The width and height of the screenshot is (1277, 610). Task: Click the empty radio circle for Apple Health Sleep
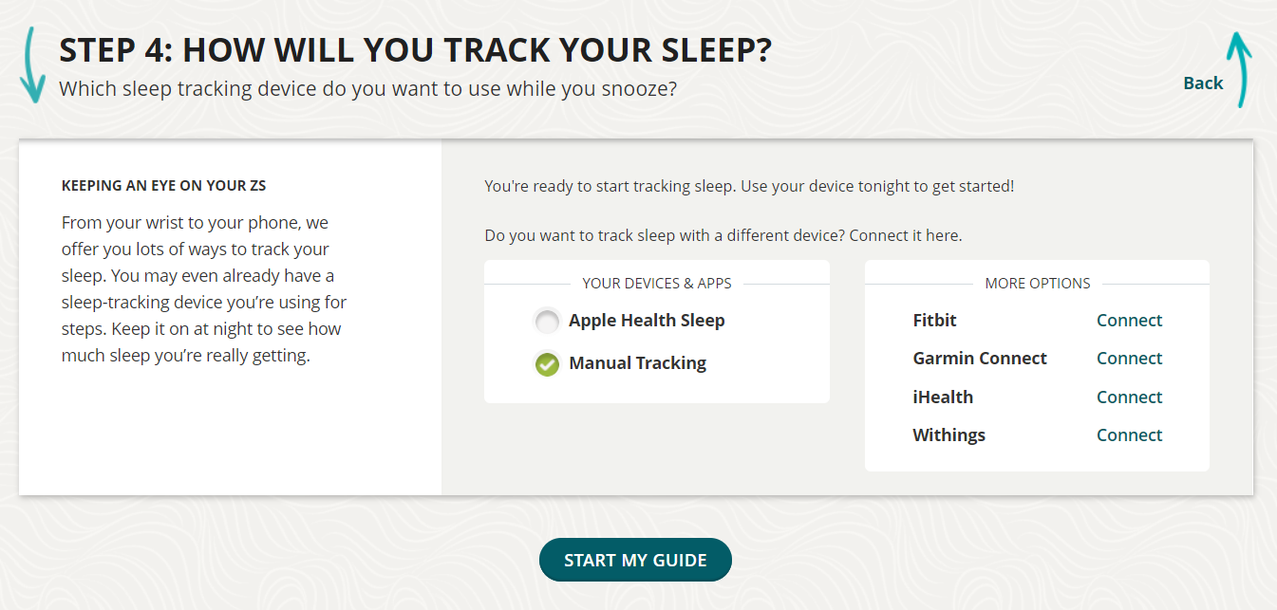pyautogui.click(x=547, y=322)
